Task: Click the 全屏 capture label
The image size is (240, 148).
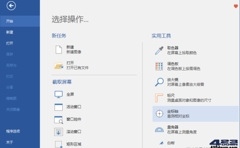Action: [x=70, y=94]
